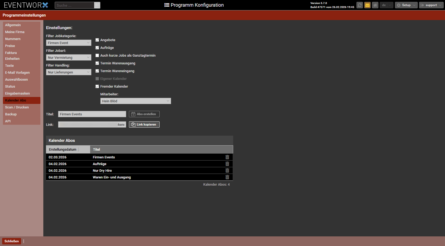445x246 pixels.
Task: Click the home icon in header
Action: pyautogui.click(x=375, y=5)
